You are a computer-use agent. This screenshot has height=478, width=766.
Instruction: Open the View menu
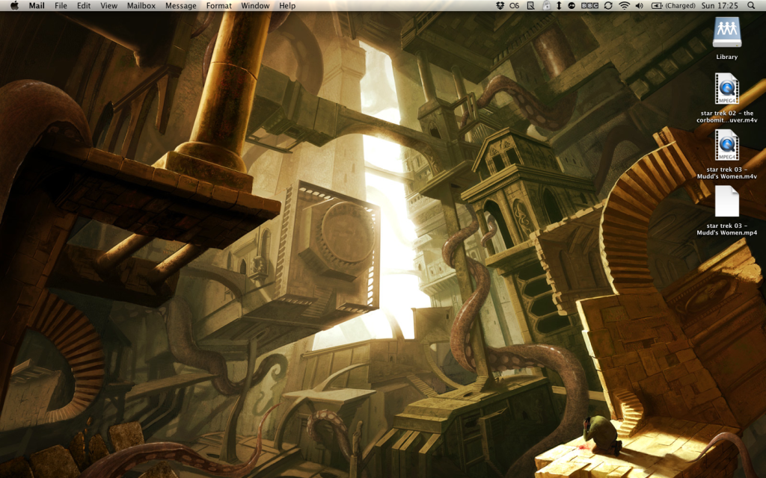click(108, 5)
